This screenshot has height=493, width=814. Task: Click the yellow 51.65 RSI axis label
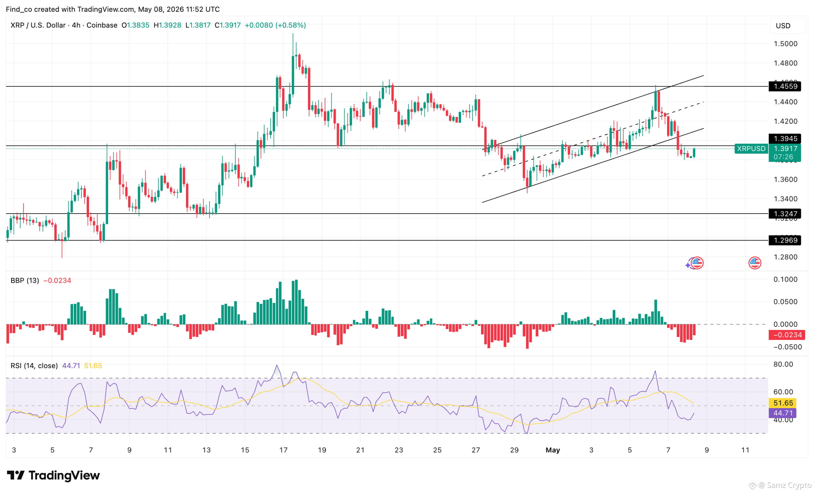pyautogui.click(x=783, y=403)
